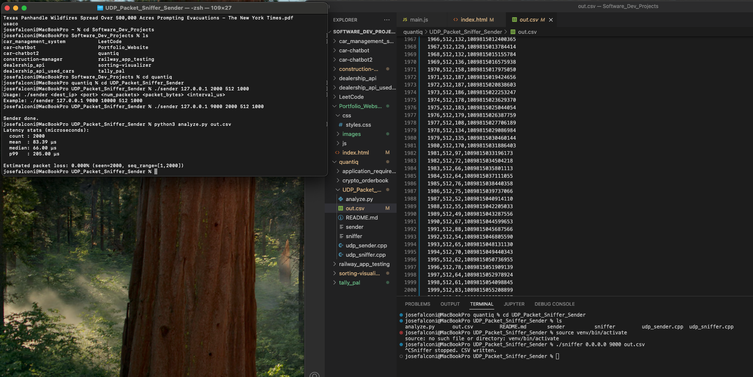This screenshot has width=753, height=377.
Task: Click the file icon beside sniffer
Action: click(341, 236)
